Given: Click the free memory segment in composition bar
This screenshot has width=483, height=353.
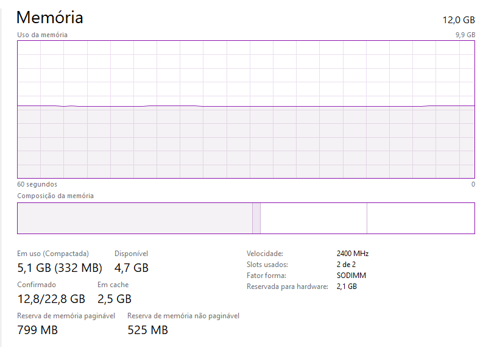Looking at the screenshot, I should pyautogui.click(x=421, y=218).
